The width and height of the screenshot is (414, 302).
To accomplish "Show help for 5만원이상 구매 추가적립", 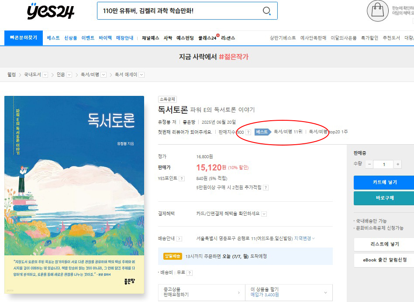I will [x=266, y=188].
